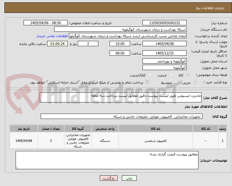Click the need number field 1105030093000152
Screen dimensions: 232x186
coord(164,23)
